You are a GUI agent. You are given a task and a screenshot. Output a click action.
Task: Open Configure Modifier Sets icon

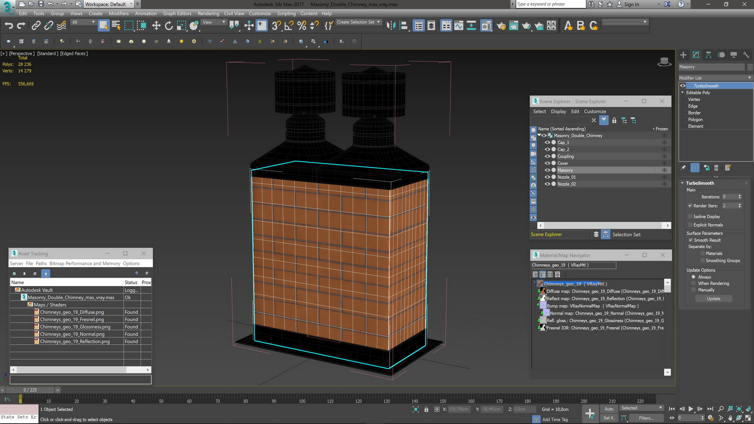pyautogui.click(x=728, y=168)
